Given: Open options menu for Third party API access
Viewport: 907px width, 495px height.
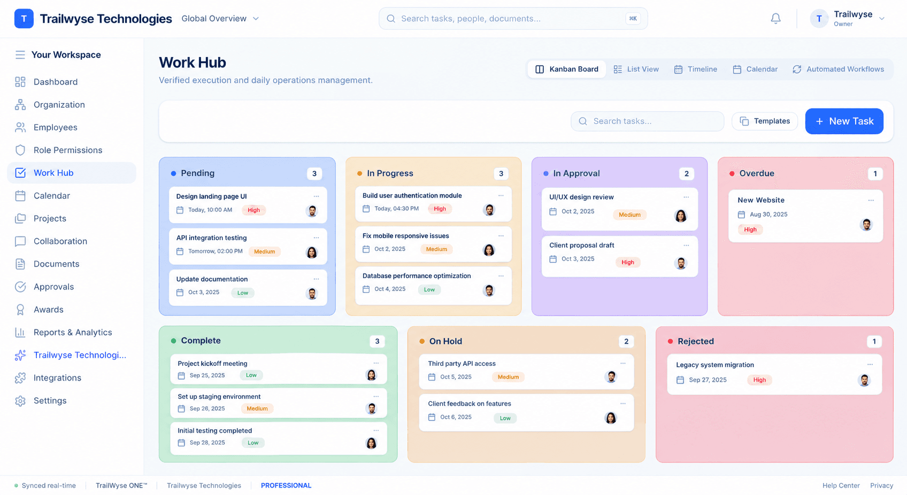Looking at the screenshot, I should pos(623,363).
